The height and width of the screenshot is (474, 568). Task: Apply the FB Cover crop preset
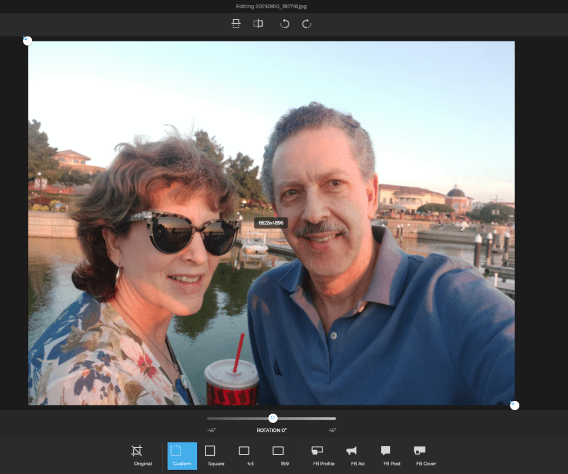tap(425, 455)
